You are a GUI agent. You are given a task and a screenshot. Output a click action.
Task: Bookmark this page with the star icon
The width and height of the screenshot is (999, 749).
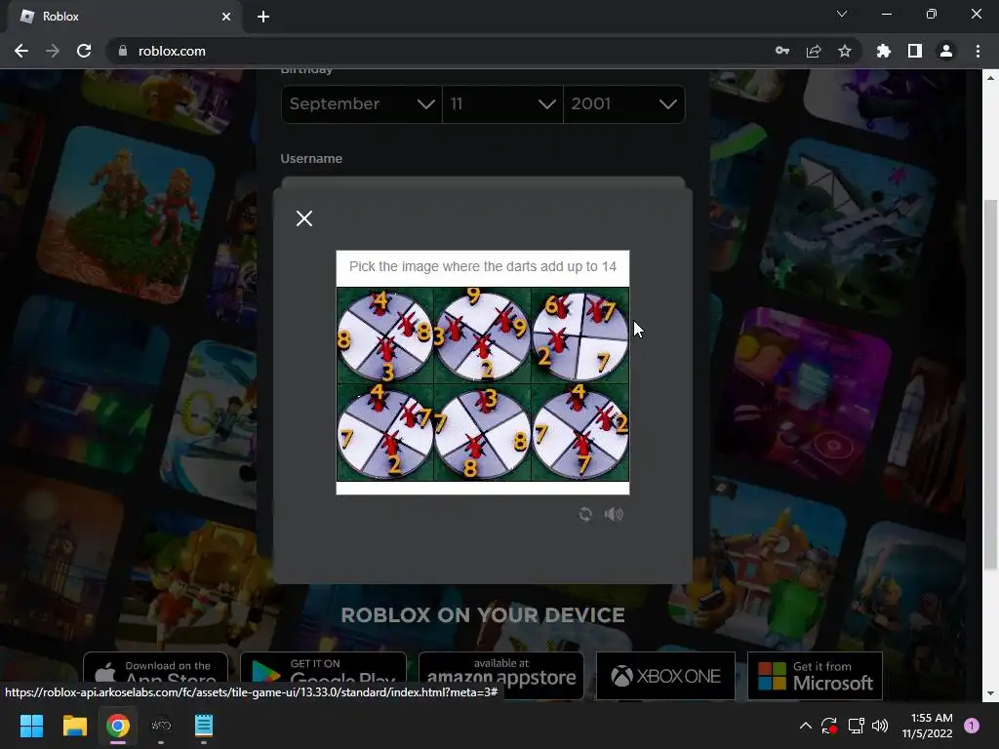(845, 51)
